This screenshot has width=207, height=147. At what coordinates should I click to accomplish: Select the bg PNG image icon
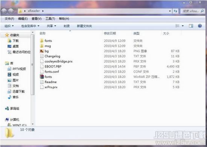tap(42, 51)
